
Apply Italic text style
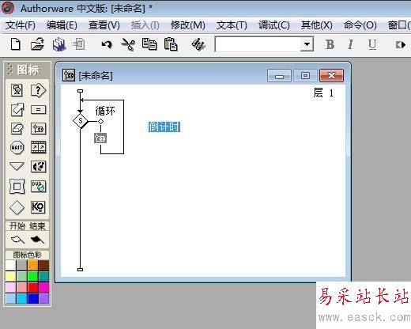click(x=350, y=44)
